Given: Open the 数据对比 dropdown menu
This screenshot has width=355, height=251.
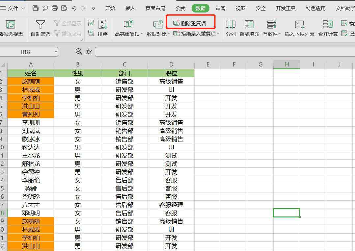Looking at the screenshot, I should pyautogui.click(x=168, y=34).
